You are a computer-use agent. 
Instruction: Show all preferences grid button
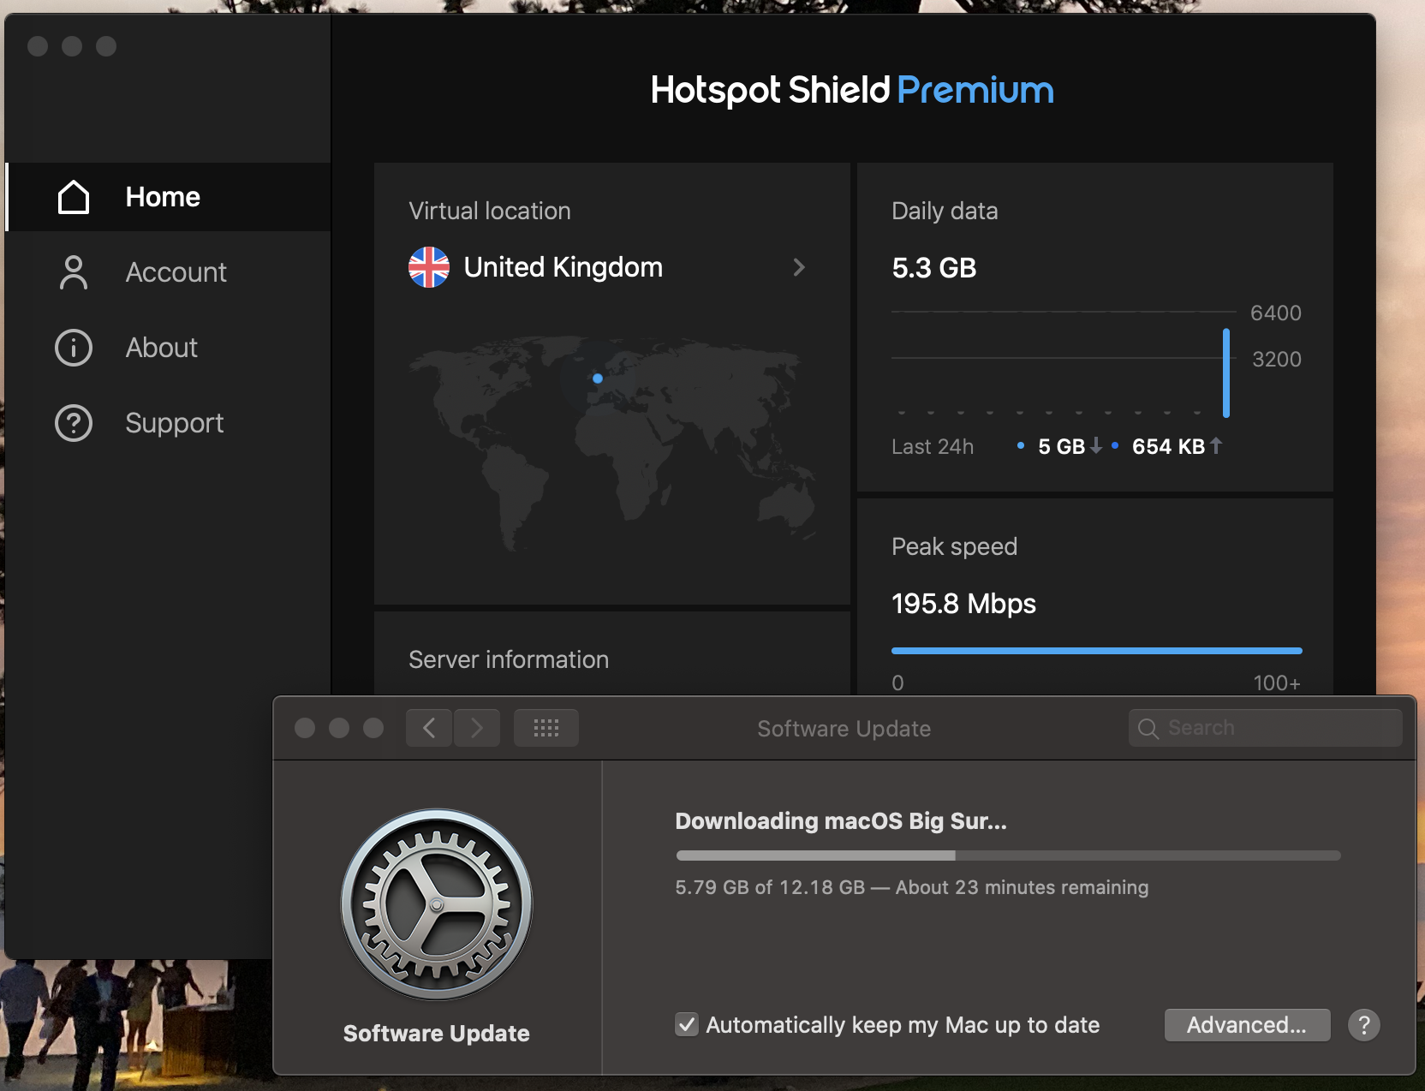pyautogui.click(x=546, y=728)
